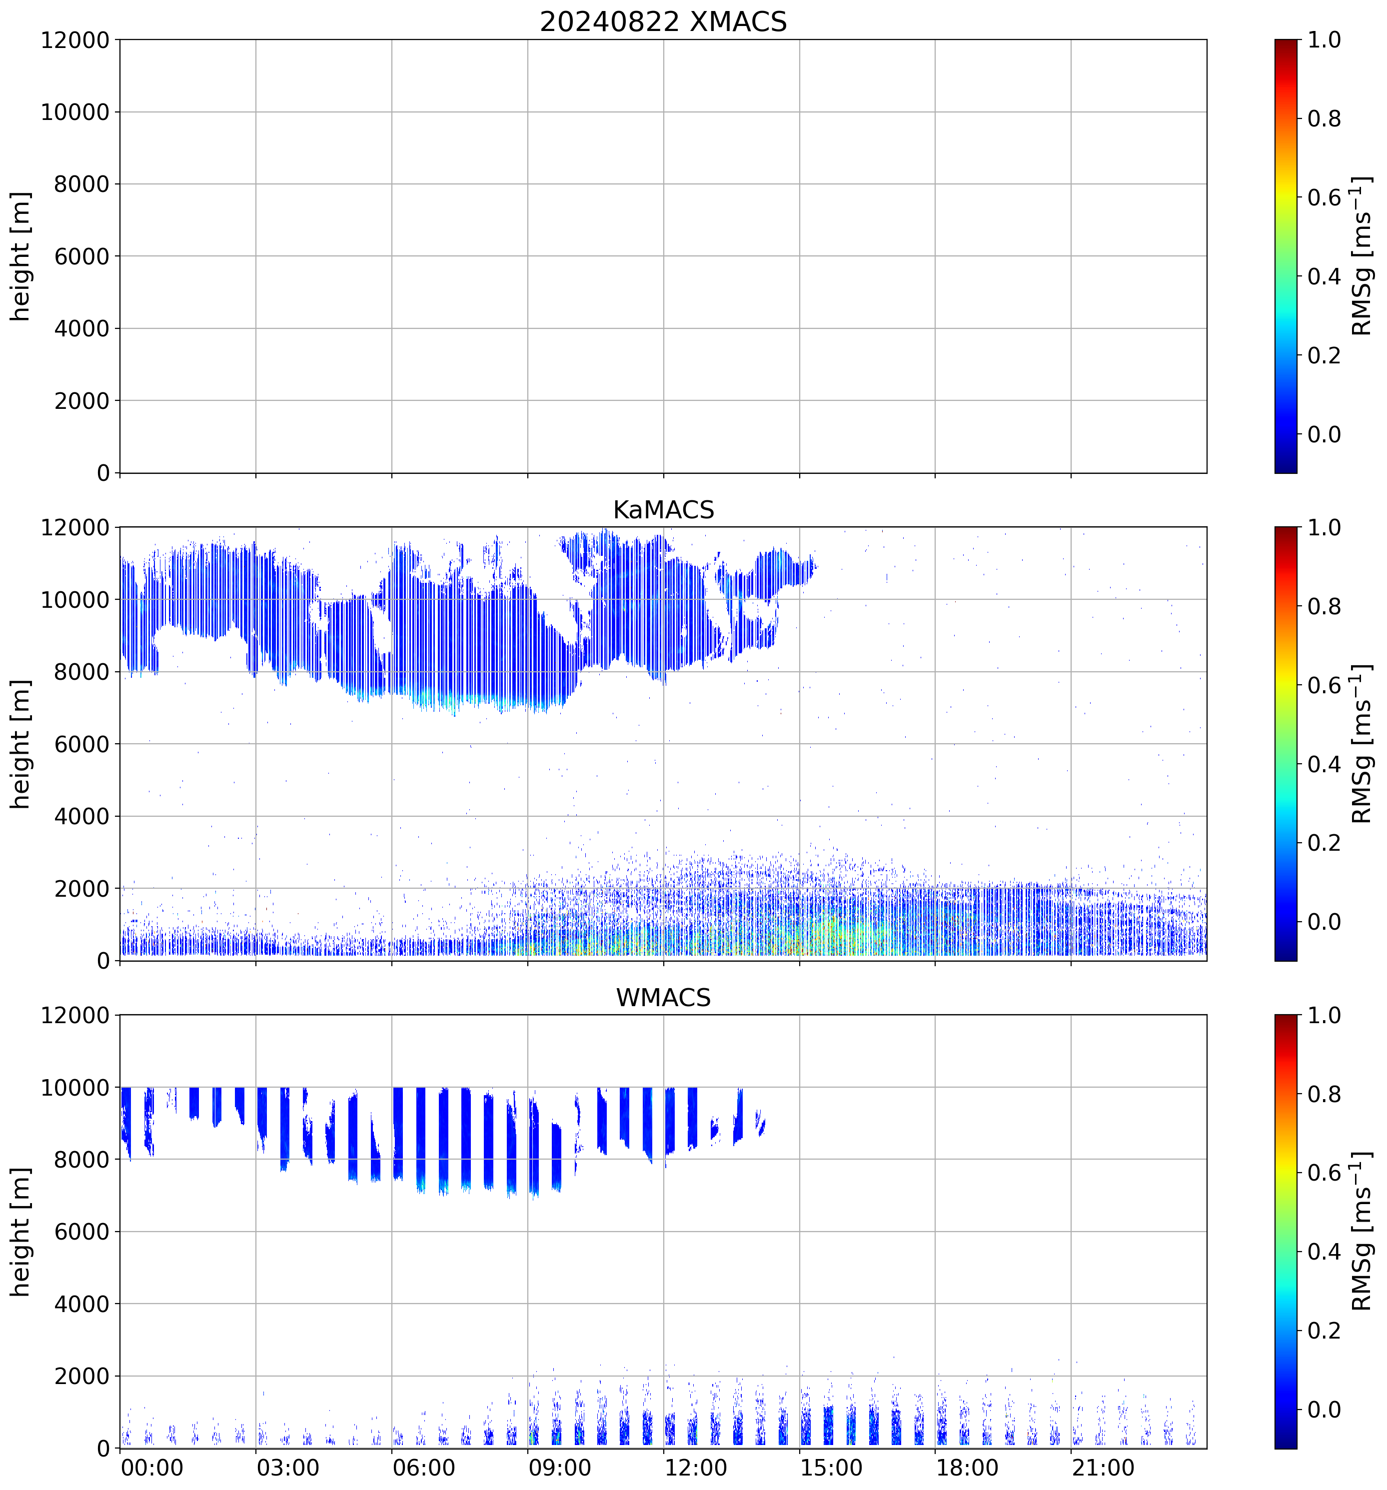Click the KaMACS colorbar at 0.6
The image size is (1387, 1490).
pos(1285,685)
